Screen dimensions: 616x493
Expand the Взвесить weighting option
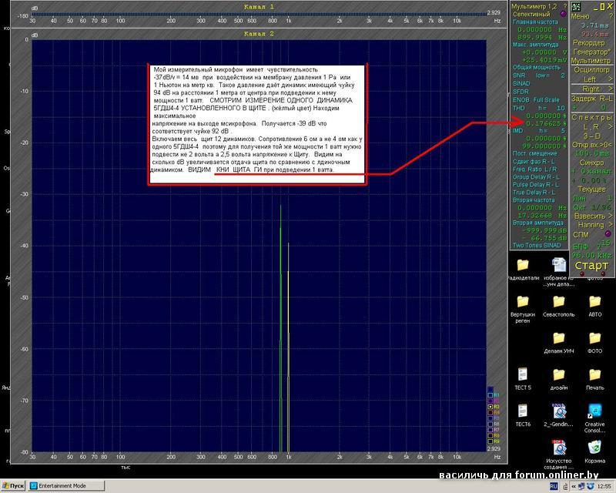pos(591,216)
